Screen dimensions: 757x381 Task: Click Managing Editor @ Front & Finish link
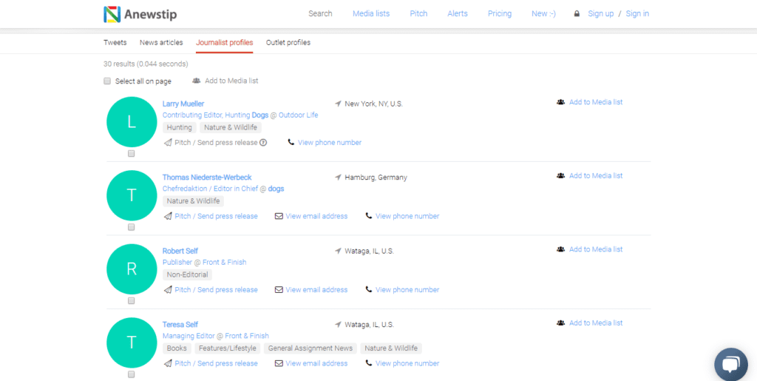(216, 336)
